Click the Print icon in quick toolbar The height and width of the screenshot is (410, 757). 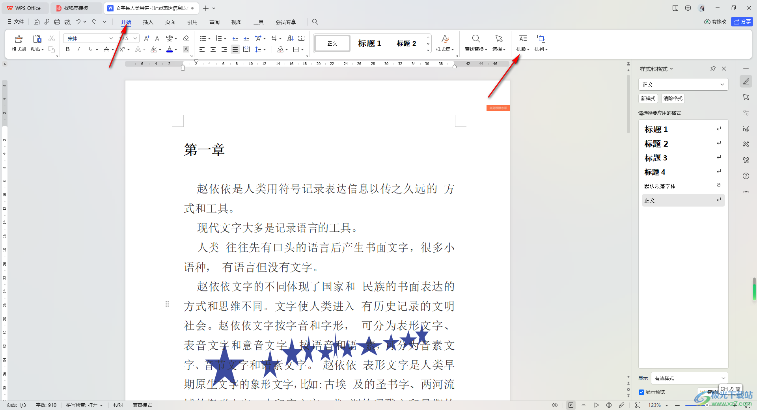(x=57, y=22)
